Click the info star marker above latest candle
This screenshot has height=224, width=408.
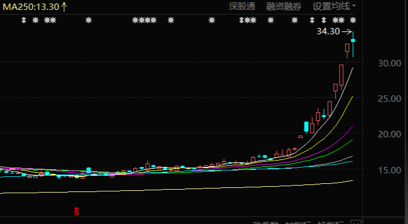tap(353, 20)
